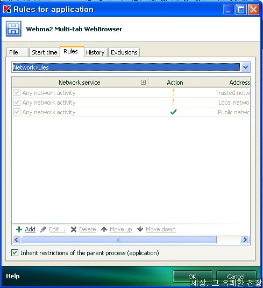The image size is (263, 288).
Task: Click the Kaspersky logo in title bar
Action: (x=7, y=9)
